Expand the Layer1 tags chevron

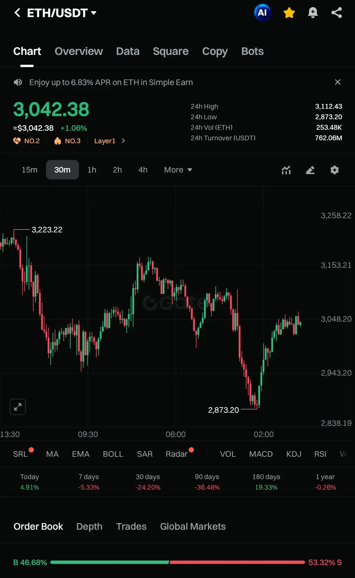[123, 141]
